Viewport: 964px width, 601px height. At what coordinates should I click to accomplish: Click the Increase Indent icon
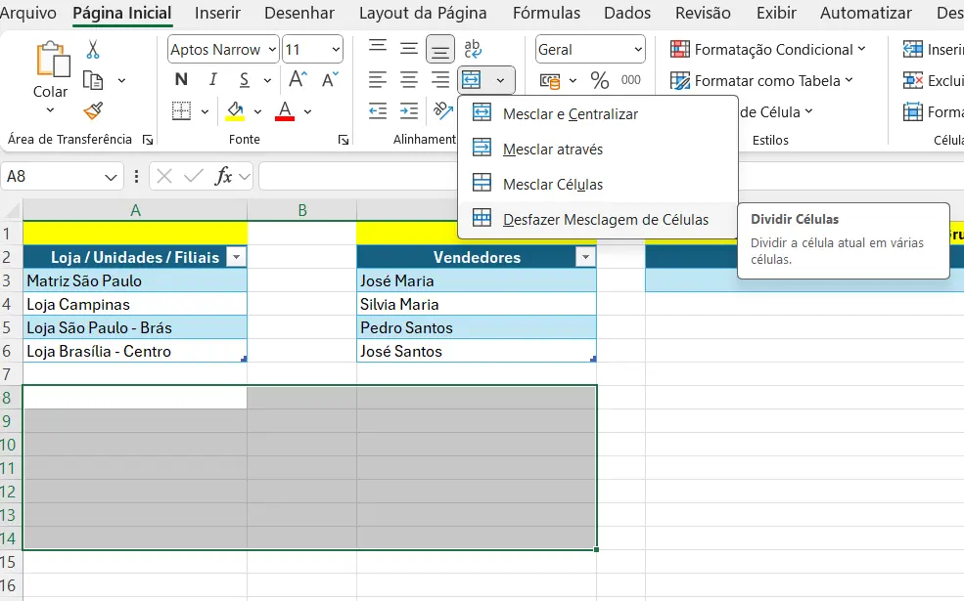click(x=409, y=110)
